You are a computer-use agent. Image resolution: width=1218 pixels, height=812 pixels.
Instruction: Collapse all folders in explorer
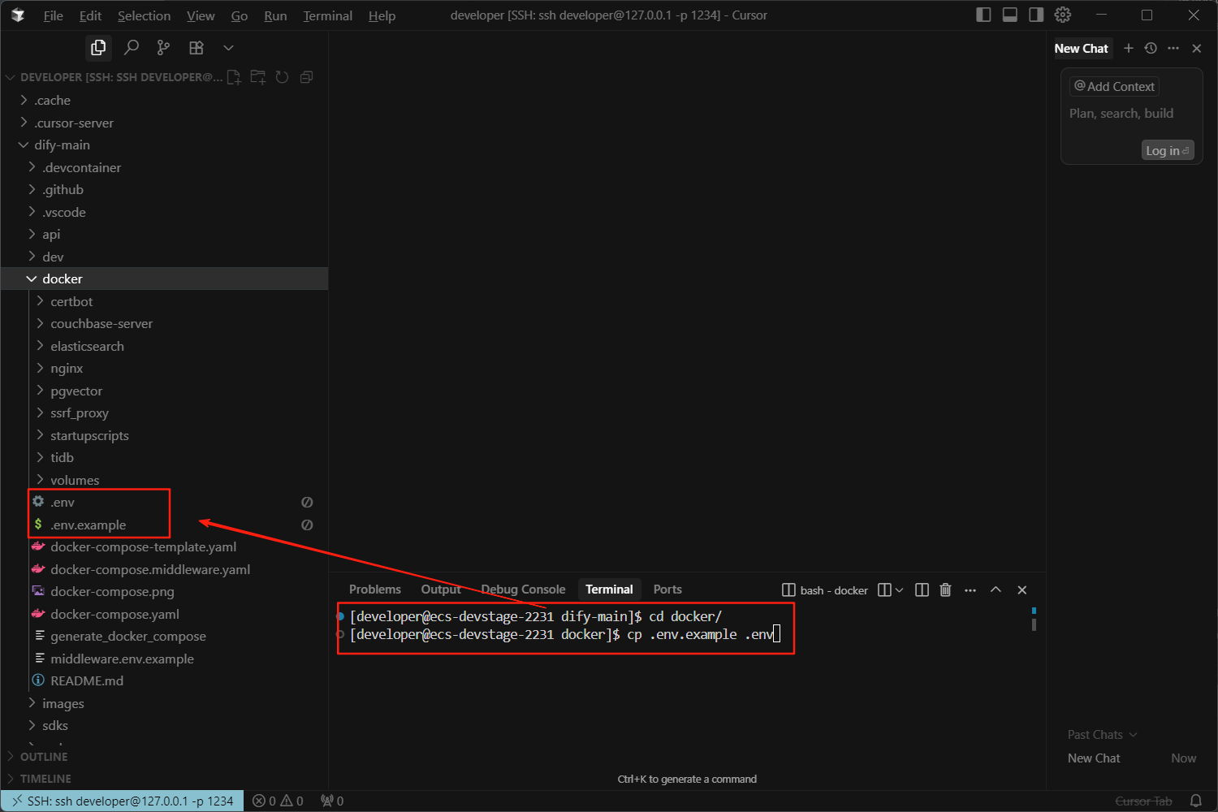(306, 77)
